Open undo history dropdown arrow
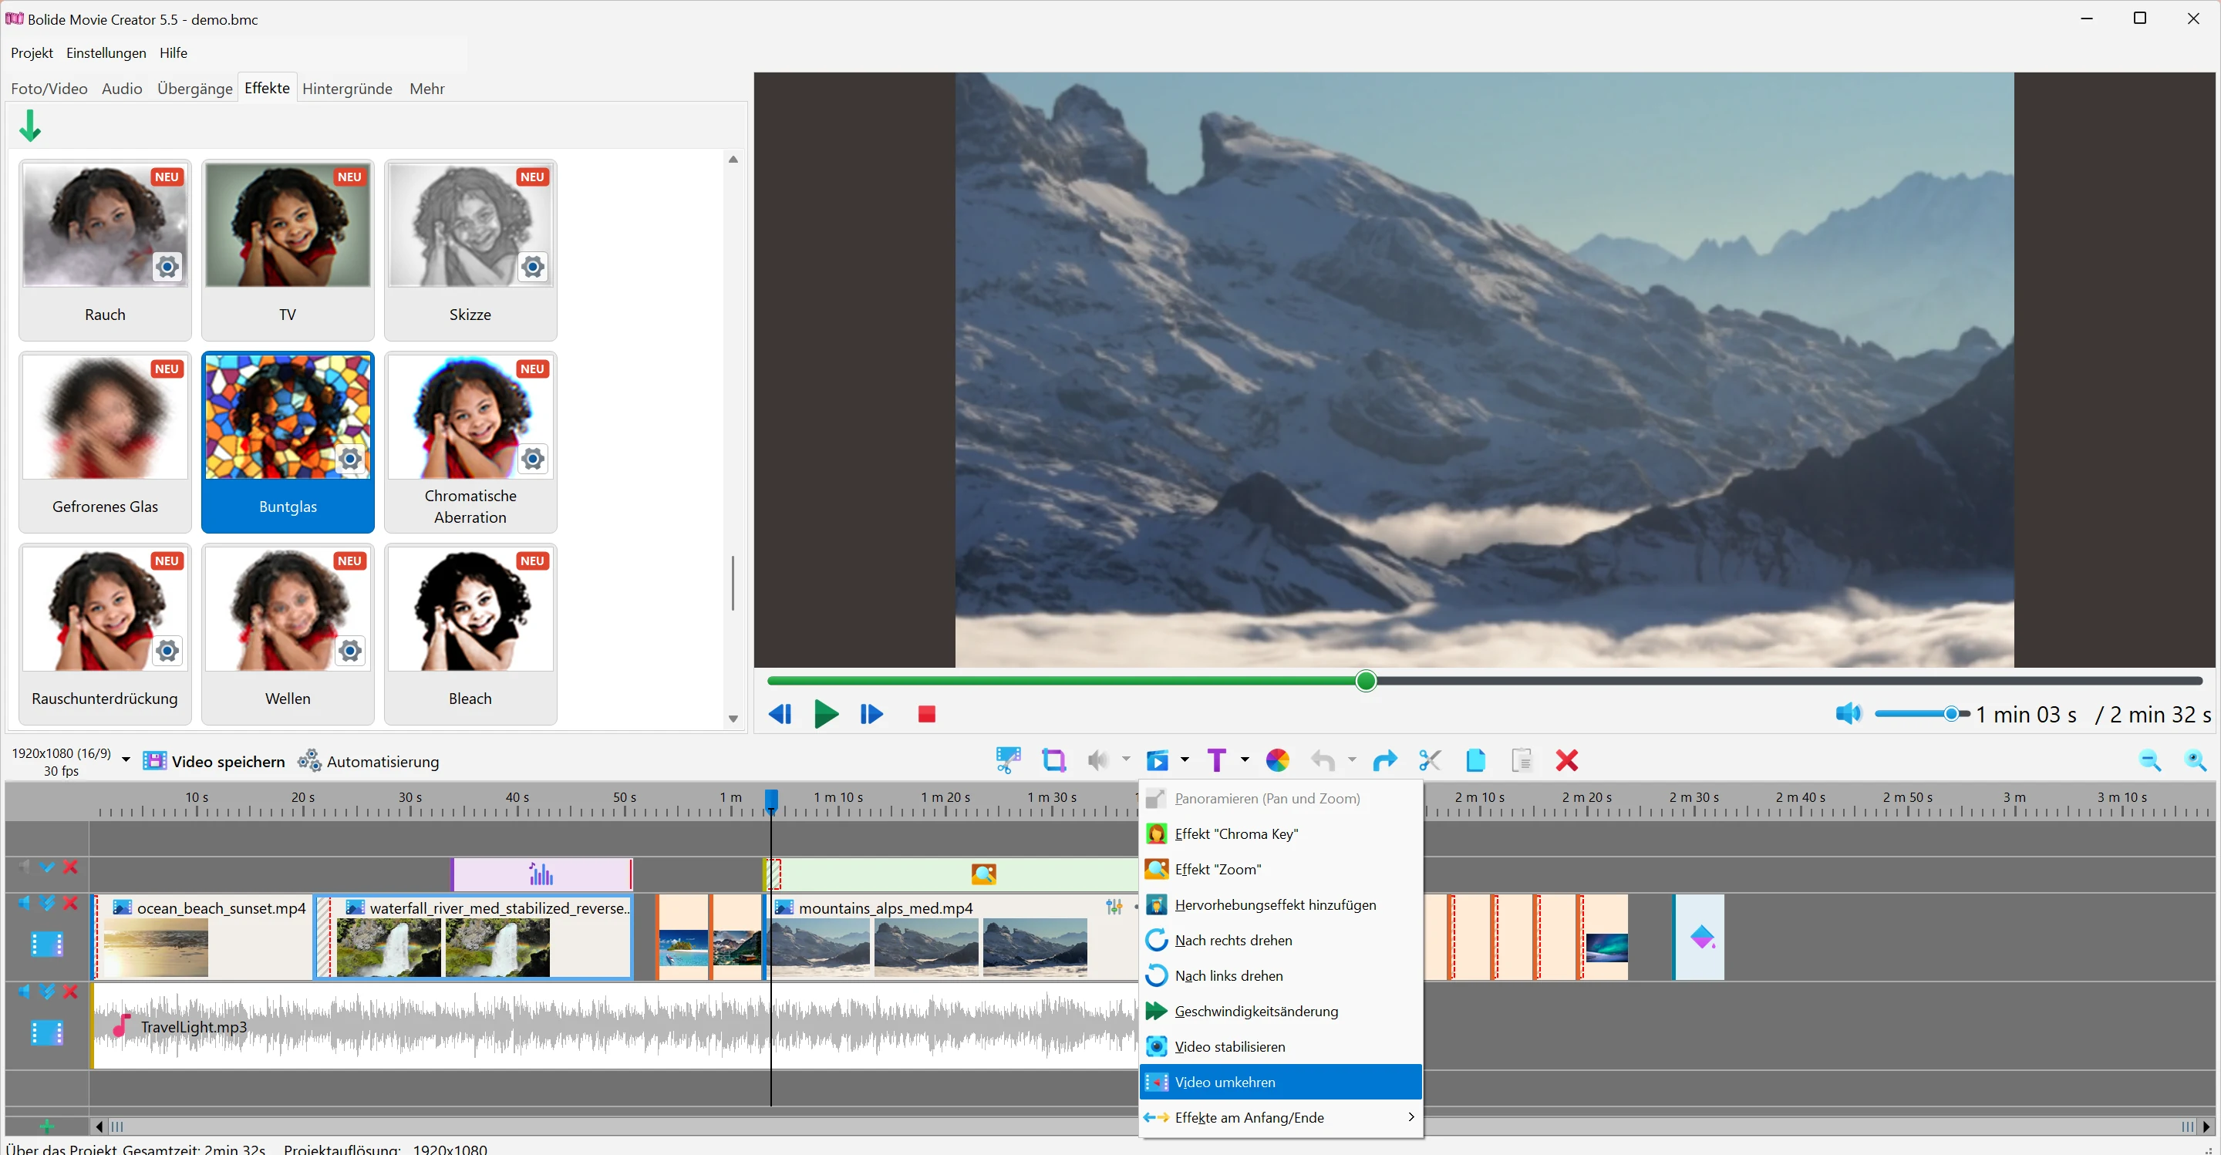This screenshot has width=2221, height=1155. pyautogui.click(x=1352, y=759)
